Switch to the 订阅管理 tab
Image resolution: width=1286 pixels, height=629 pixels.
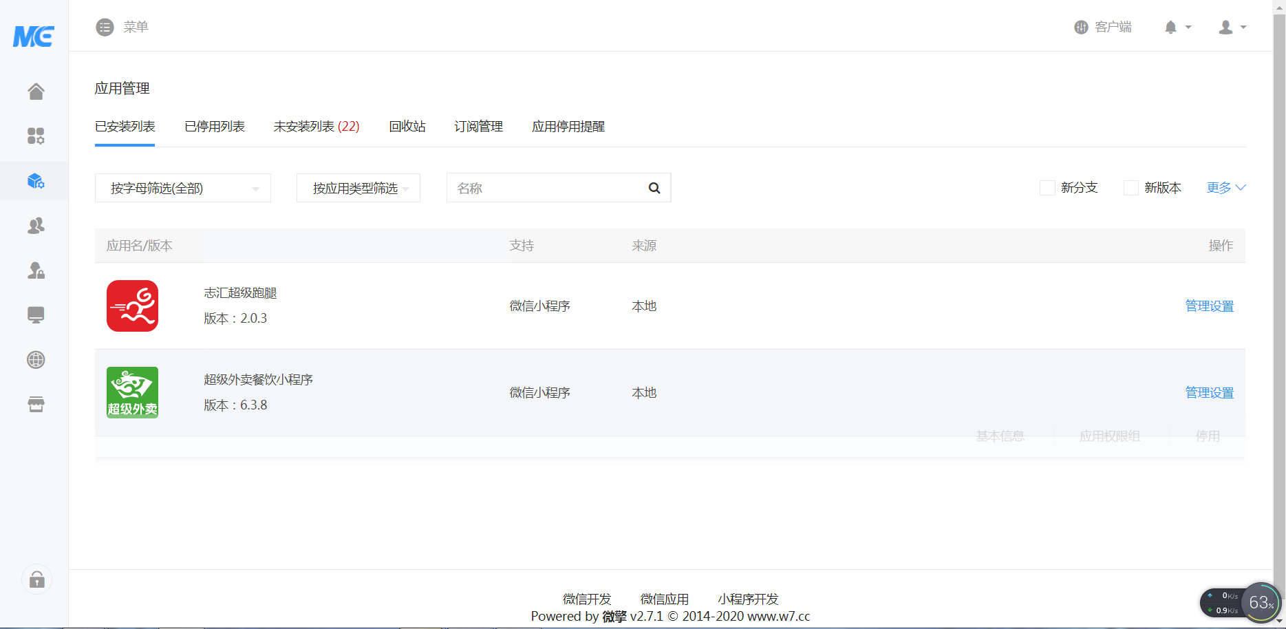(x=478, y=126)
